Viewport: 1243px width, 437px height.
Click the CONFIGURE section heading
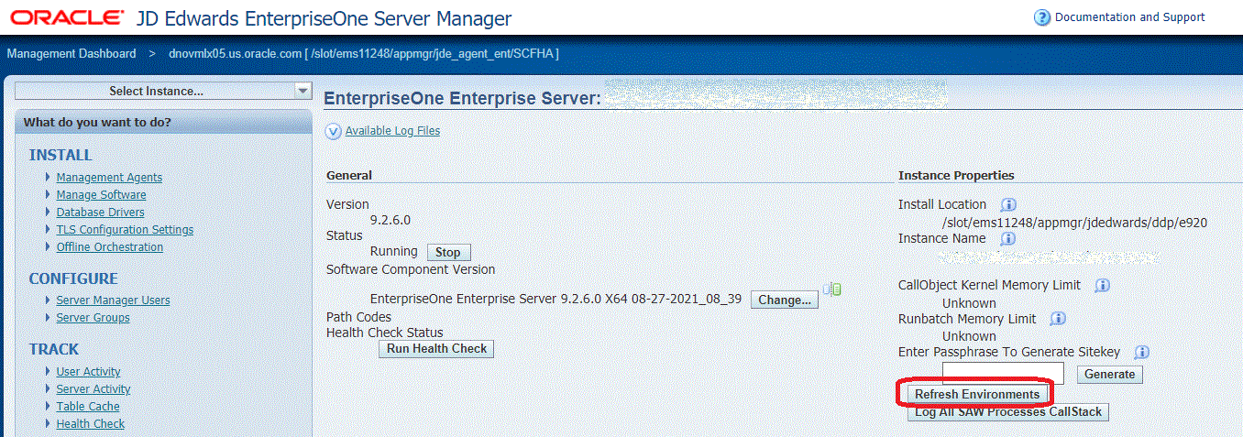tap(73, 279)
